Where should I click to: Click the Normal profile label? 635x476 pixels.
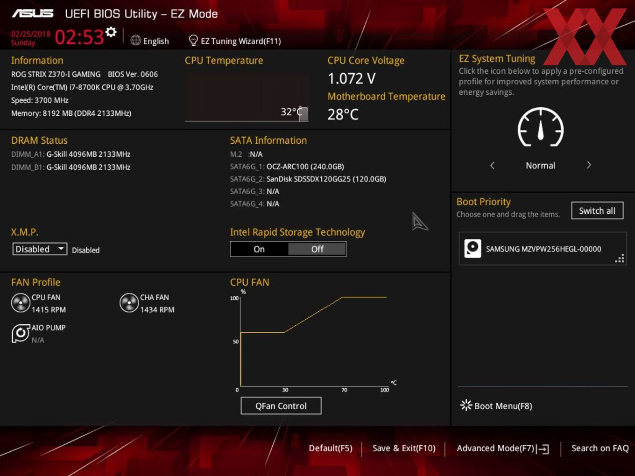[540, 166]
